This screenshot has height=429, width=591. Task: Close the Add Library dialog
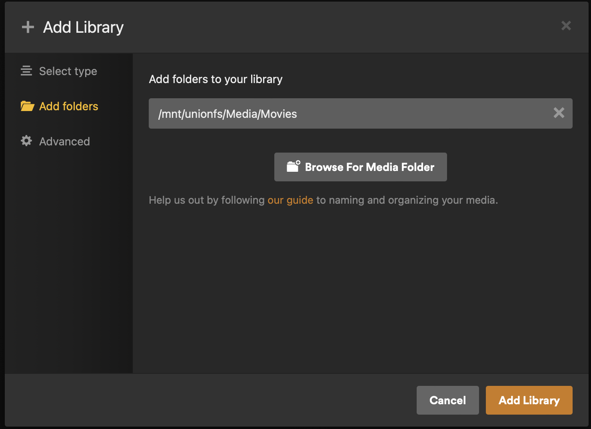tap(566, 26)
